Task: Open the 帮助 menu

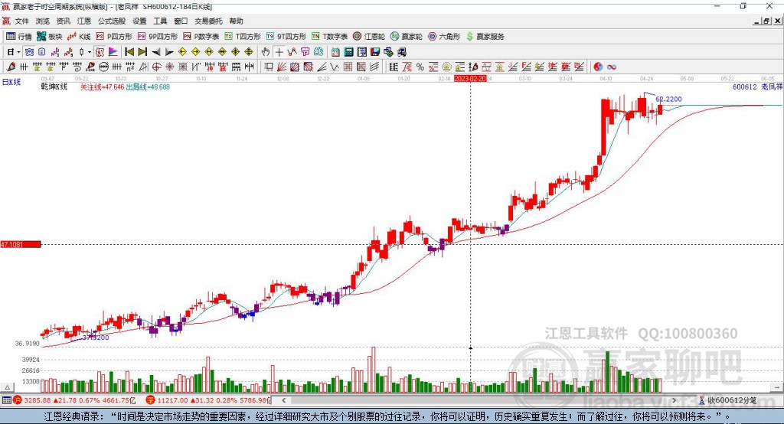Action: point(236,21)
